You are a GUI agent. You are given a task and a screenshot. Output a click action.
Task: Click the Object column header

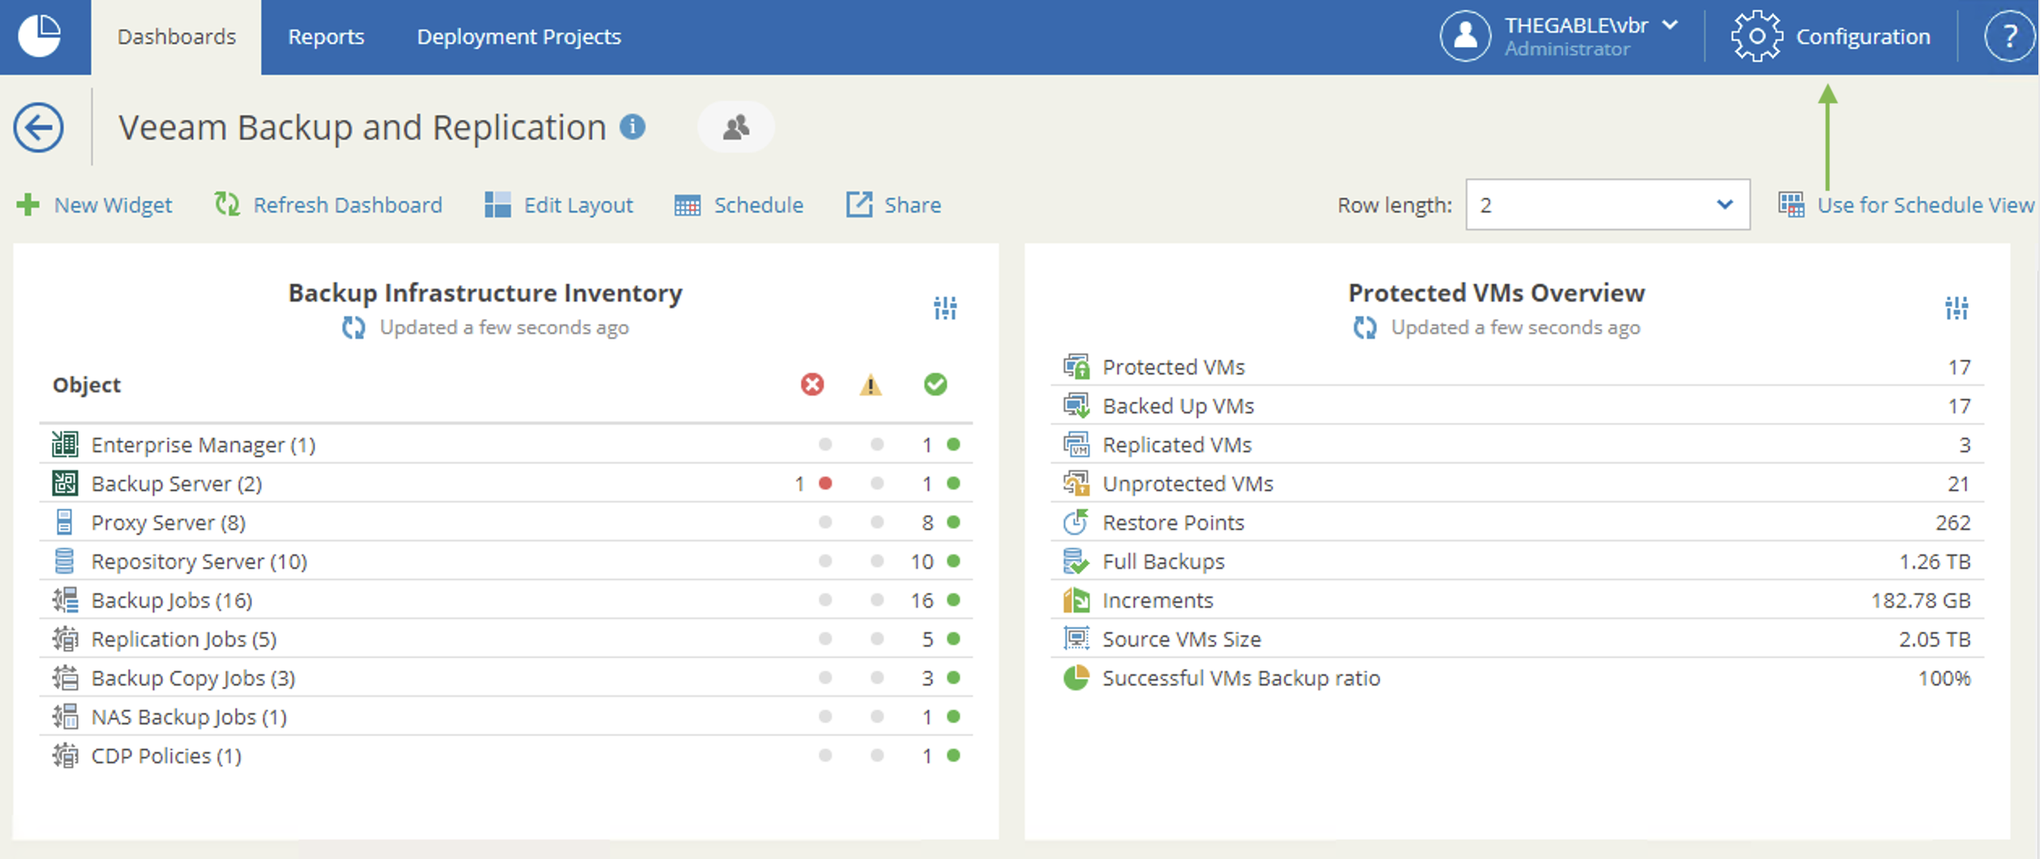[87, 385]
